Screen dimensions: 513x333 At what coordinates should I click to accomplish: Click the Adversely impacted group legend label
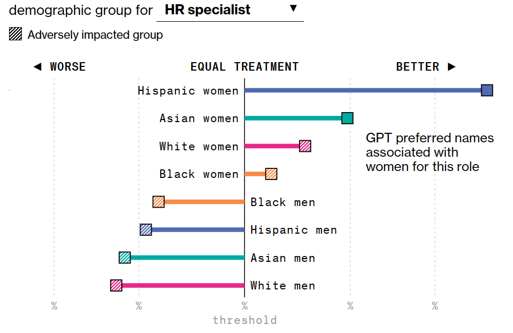95,35
